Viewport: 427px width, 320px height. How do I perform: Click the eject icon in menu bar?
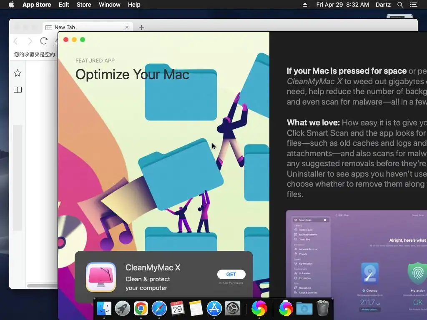coord(305,5)
